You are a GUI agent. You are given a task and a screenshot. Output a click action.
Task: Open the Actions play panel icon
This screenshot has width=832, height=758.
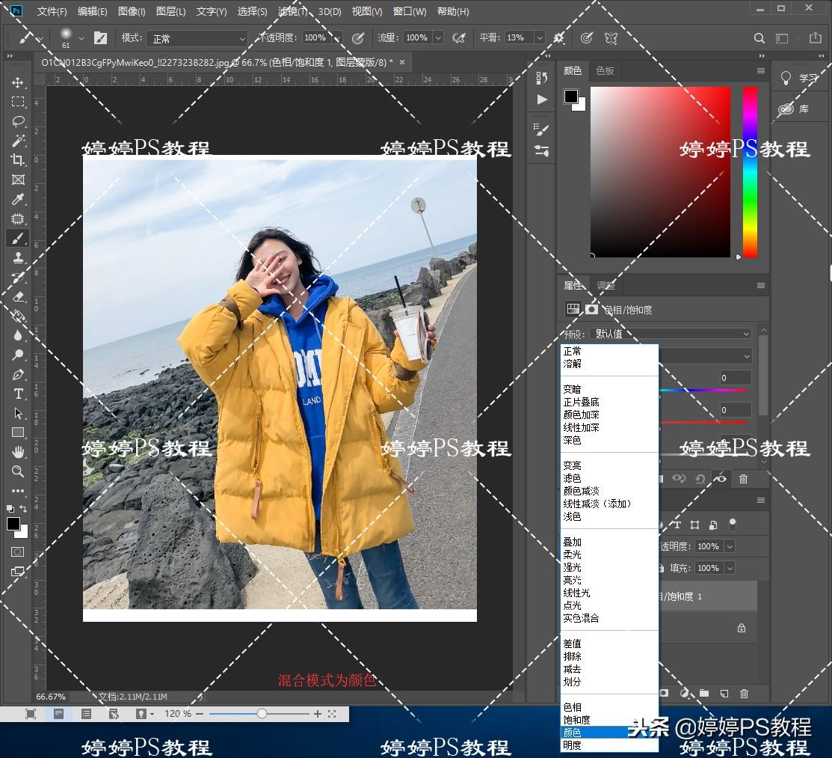(x=541, y=100)
